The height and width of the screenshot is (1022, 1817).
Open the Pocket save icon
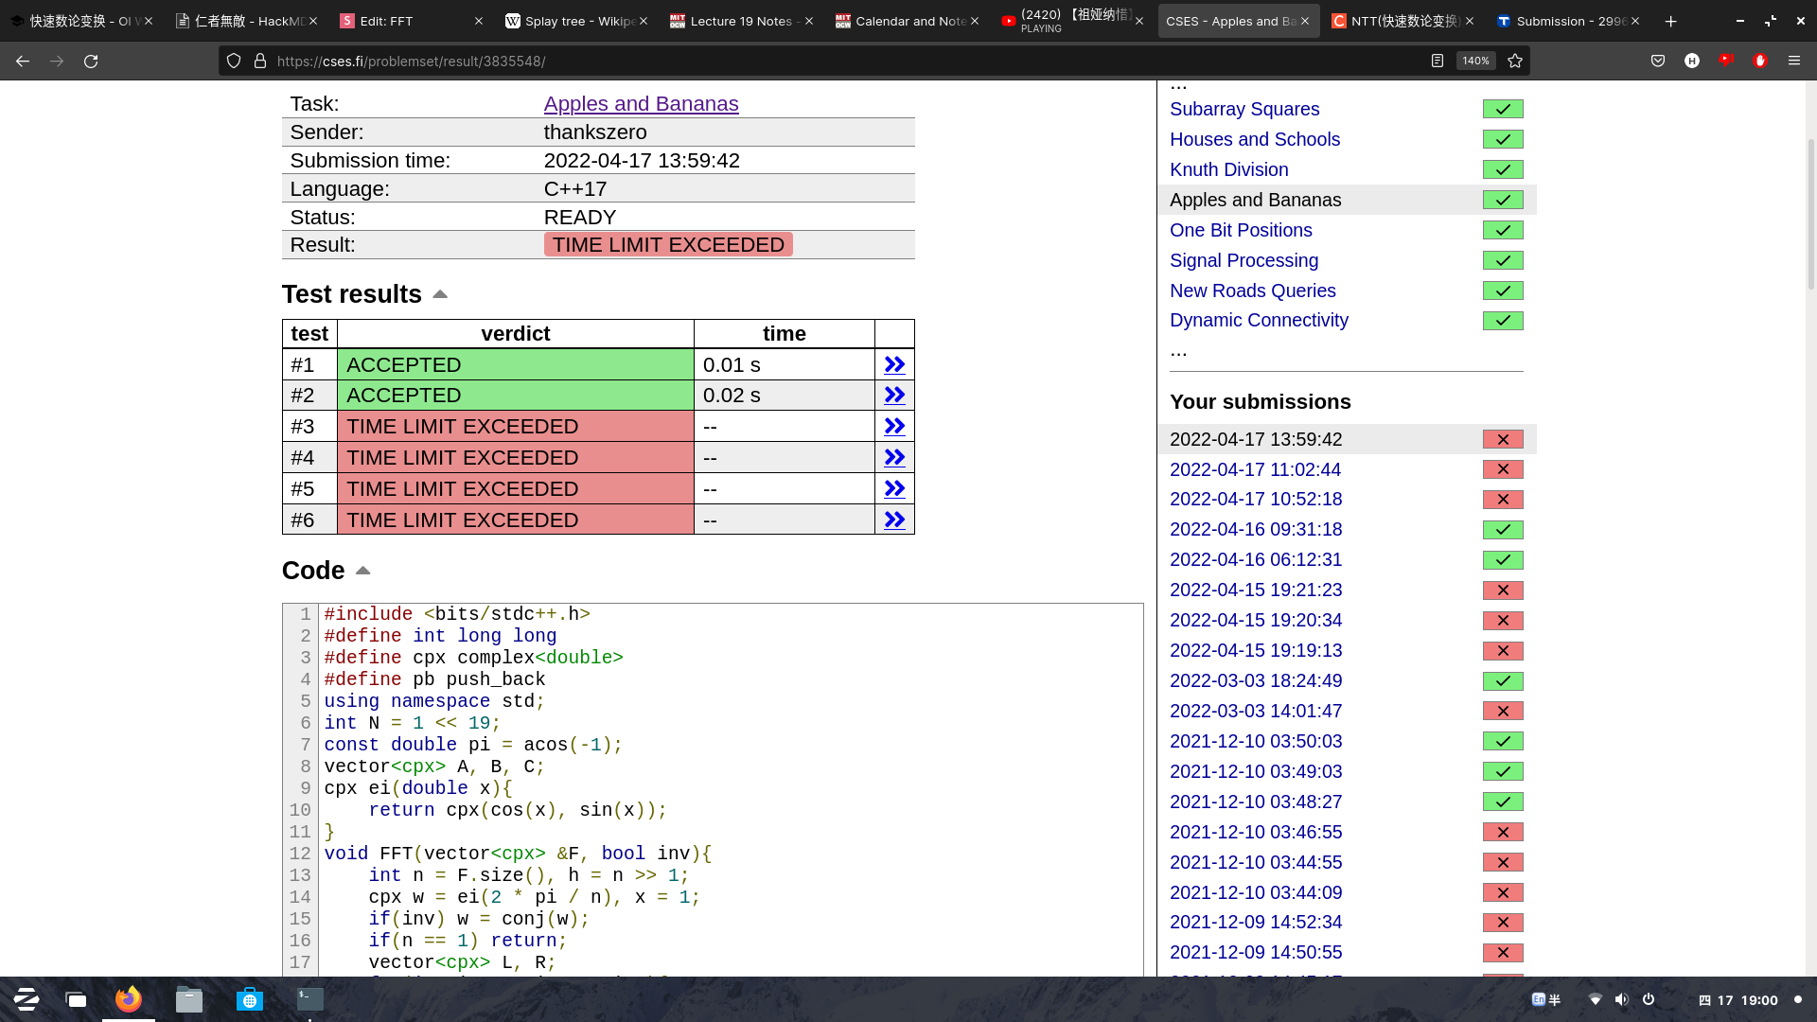pos(1658,61)
